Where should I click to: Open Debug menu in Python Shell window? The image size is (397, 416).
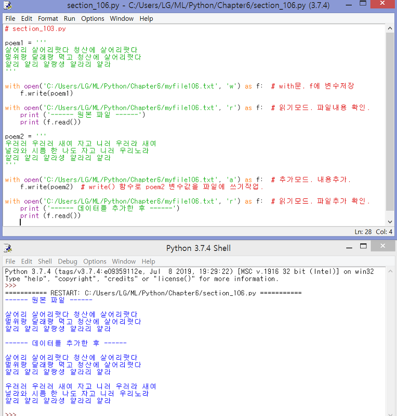[x=68, y=261]
